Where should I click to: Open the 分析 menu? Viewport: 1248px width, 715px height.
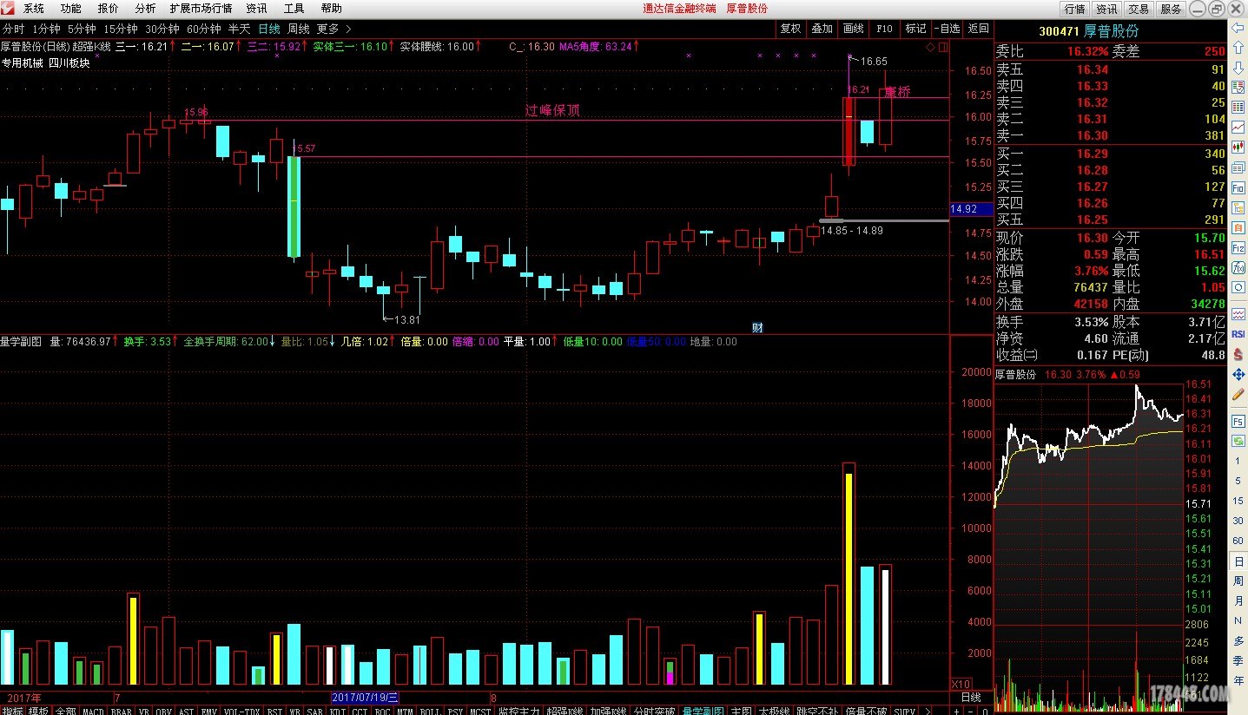[x=145, y=8]
